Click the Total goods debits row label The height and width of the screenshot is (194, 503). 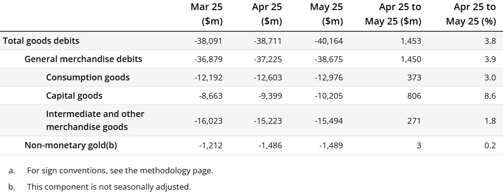[x=41, y=41]
